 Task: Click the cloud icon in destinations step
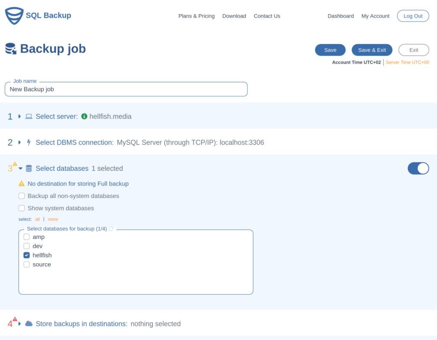(x=29, y=323)
